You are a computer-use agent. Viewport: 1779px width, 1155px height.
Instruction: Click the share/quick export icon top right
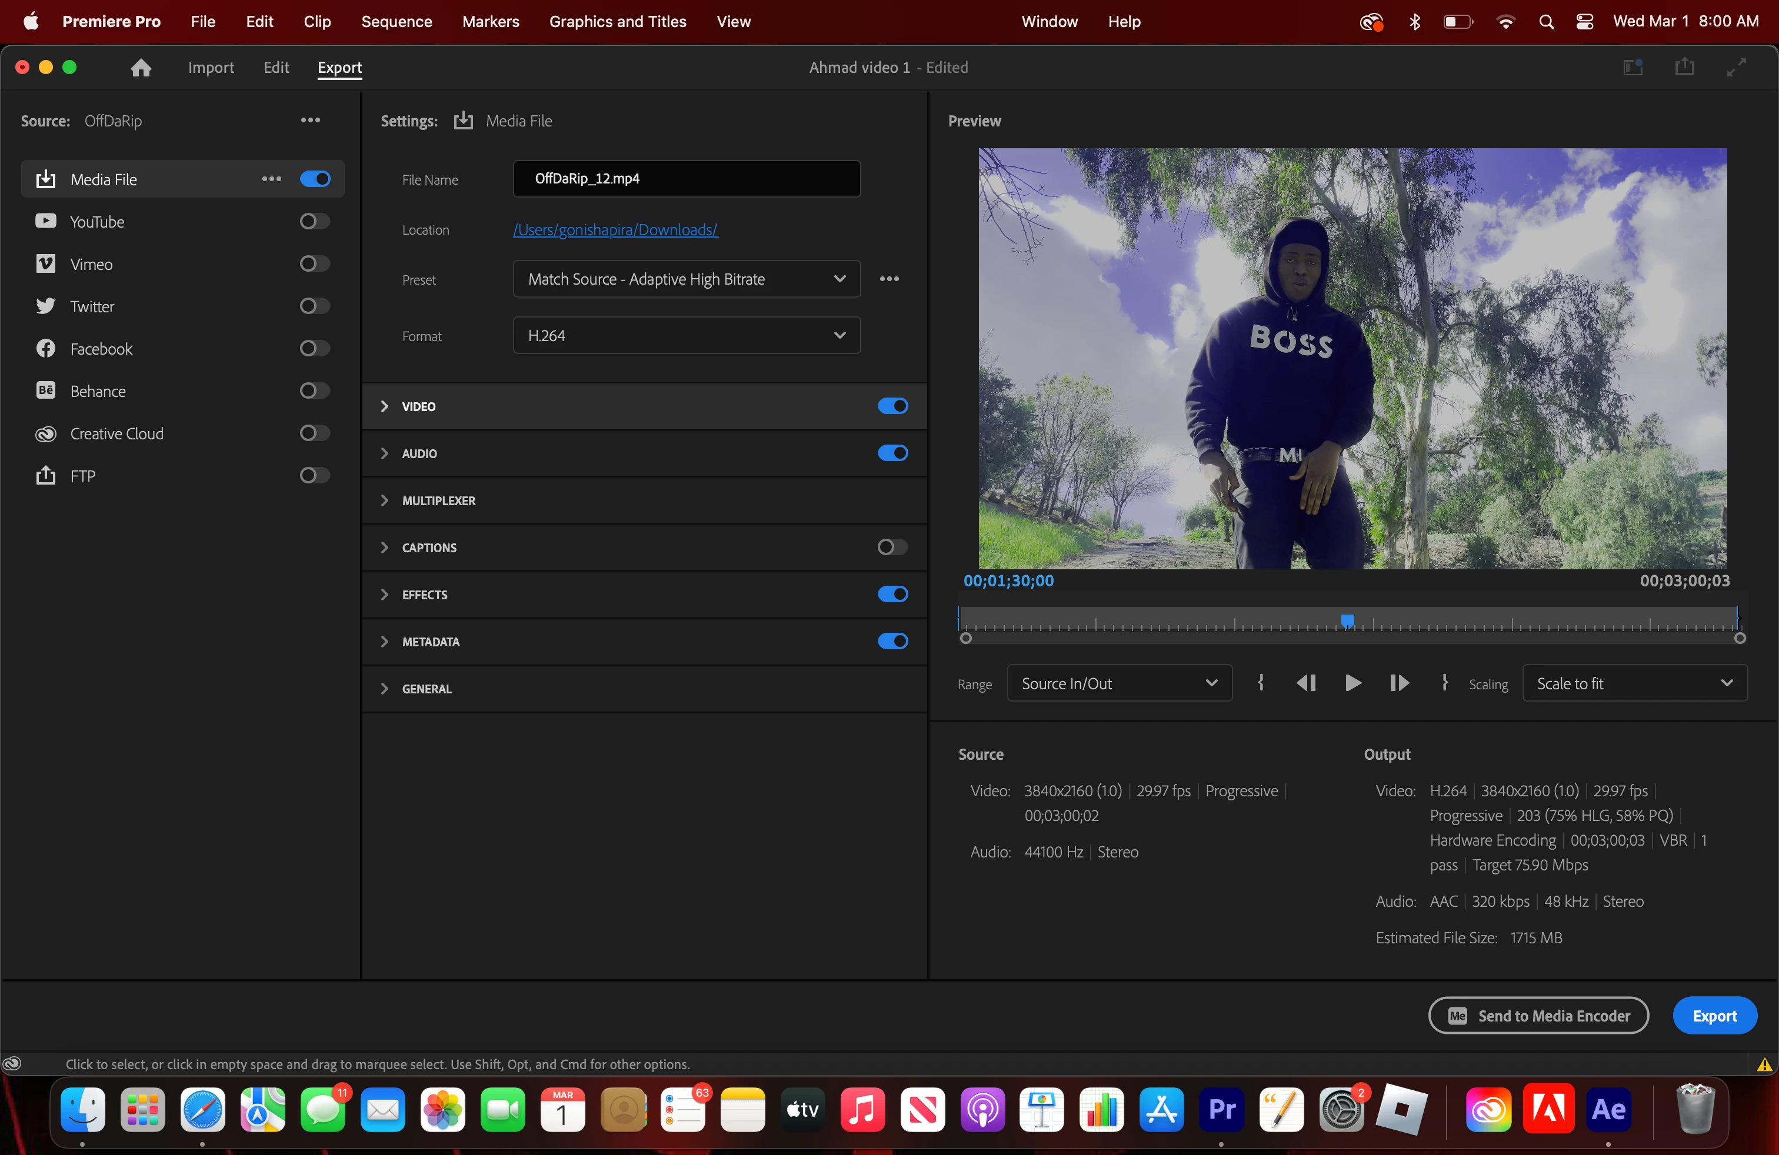click(1684, 67)
